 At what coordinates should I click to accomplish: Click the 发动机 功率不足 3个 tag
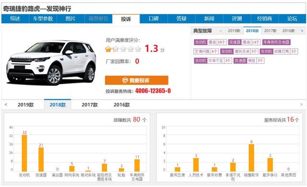(x=213, y=60)
